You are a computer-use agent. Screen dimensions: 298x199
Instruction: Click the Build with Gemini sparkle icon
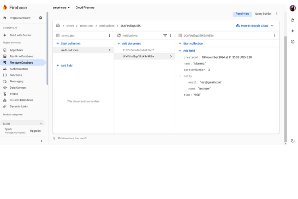click(5, 35)
